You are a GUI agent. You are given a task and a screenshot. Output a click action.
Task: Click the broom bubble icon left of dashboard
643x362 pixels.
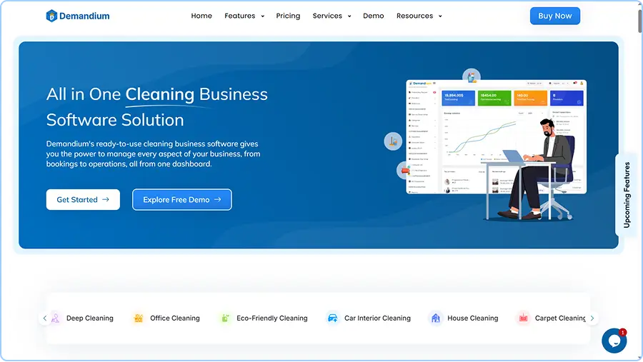tap(393, 141)
